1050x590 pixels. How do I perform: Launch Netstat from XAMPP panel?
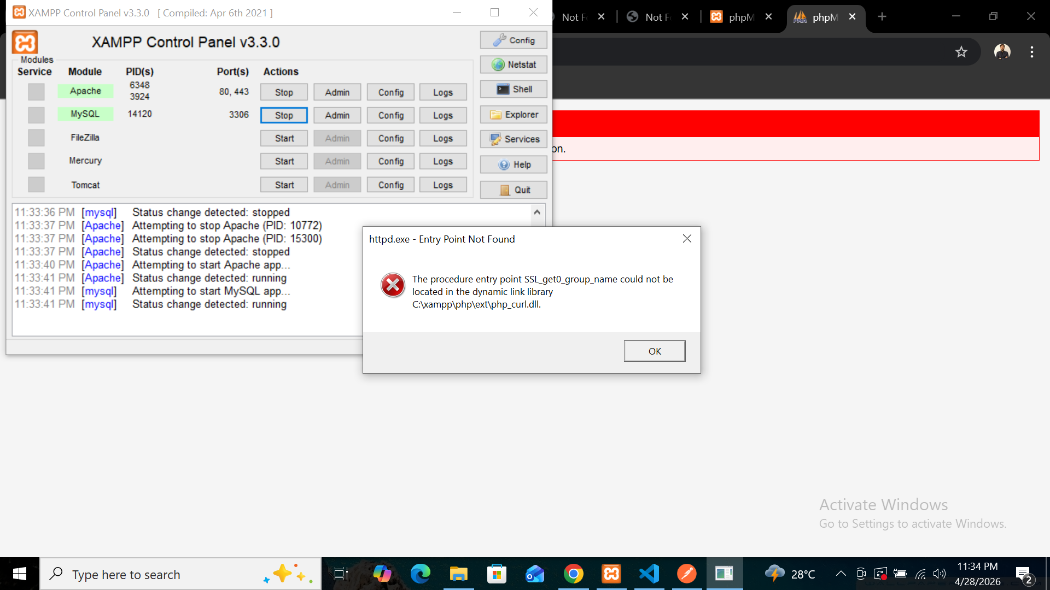[x=514, y=64]
